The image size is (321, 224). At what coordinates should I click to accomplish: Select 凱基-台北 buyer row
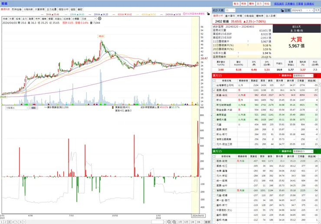(265, 95)
